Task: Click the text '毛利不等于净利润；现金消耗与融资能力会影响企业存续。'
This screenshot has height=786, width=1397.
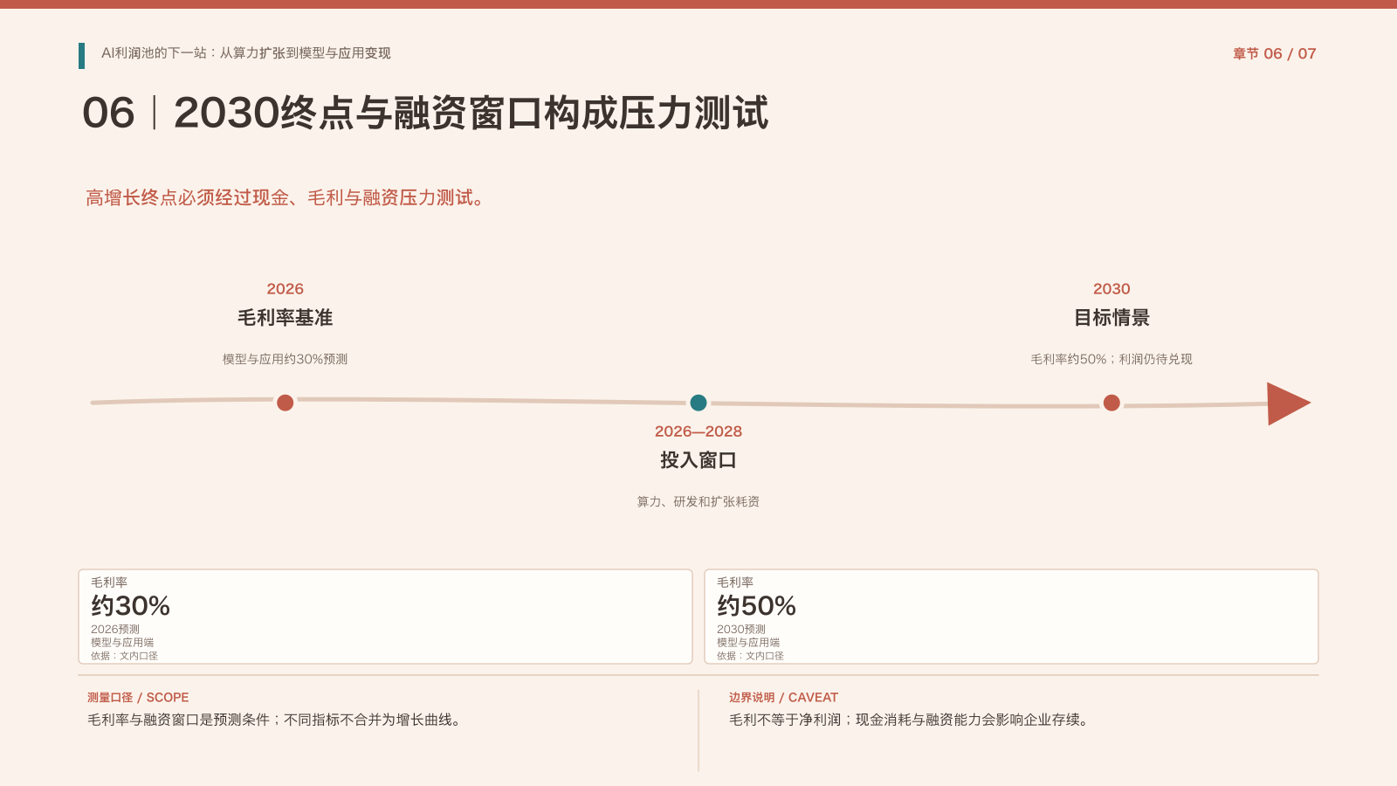Action: (911, 720)
